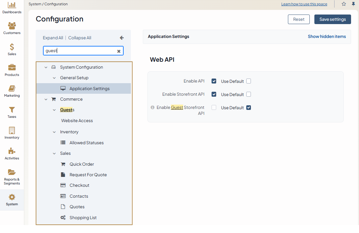Open the Taxes funnel icon
Screen dimensions: 359x233
pyautogui.click(x=12, y=110)
